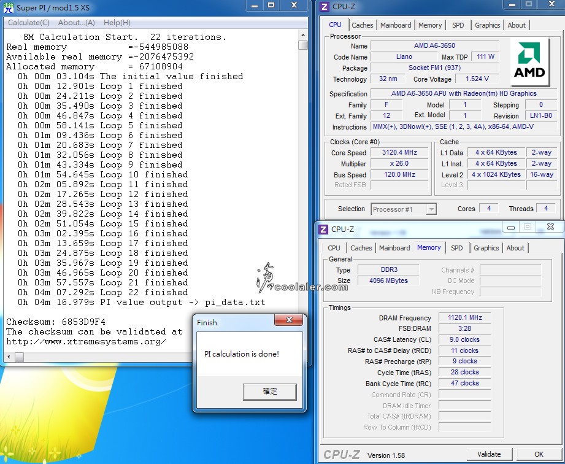The image size is (565, 464).
Task: Click the Level 2 cache value 4 x 1024 KBytes
Action: click(496, 174)
